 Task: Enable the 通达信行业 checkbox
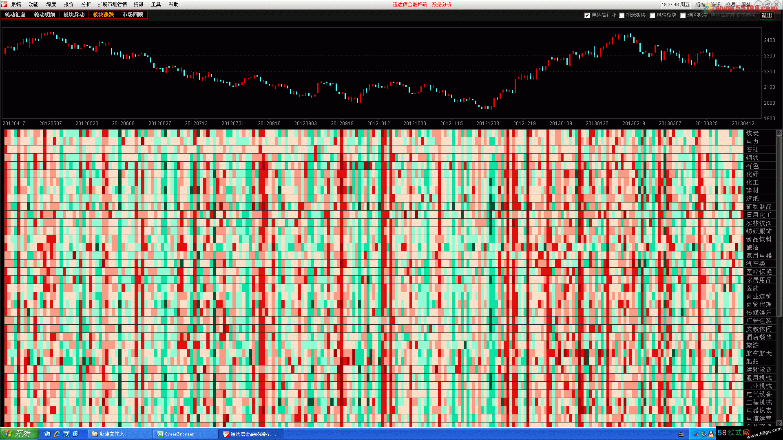587,15
